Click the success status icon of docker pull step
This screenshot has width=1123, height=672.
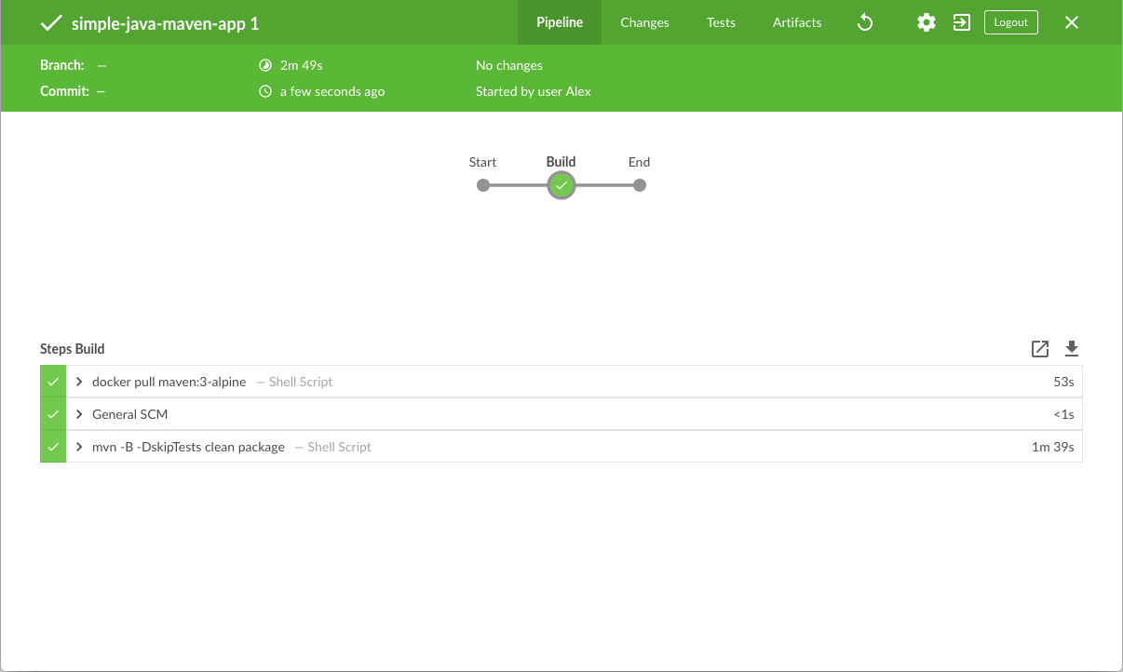coord(53,382)
